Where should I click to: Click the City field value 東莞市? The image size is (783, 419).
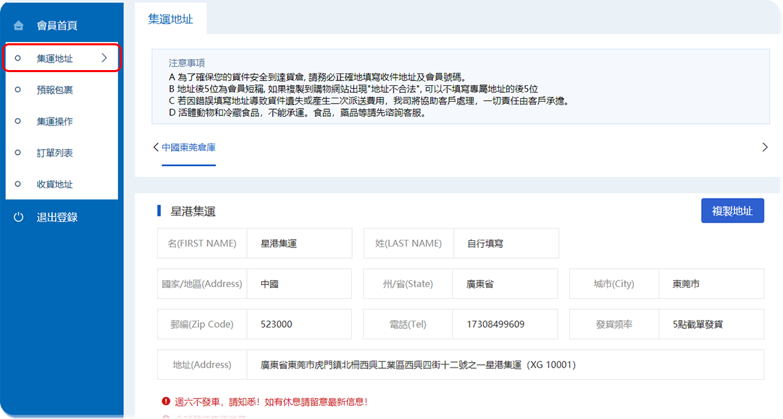click(687, 284)
